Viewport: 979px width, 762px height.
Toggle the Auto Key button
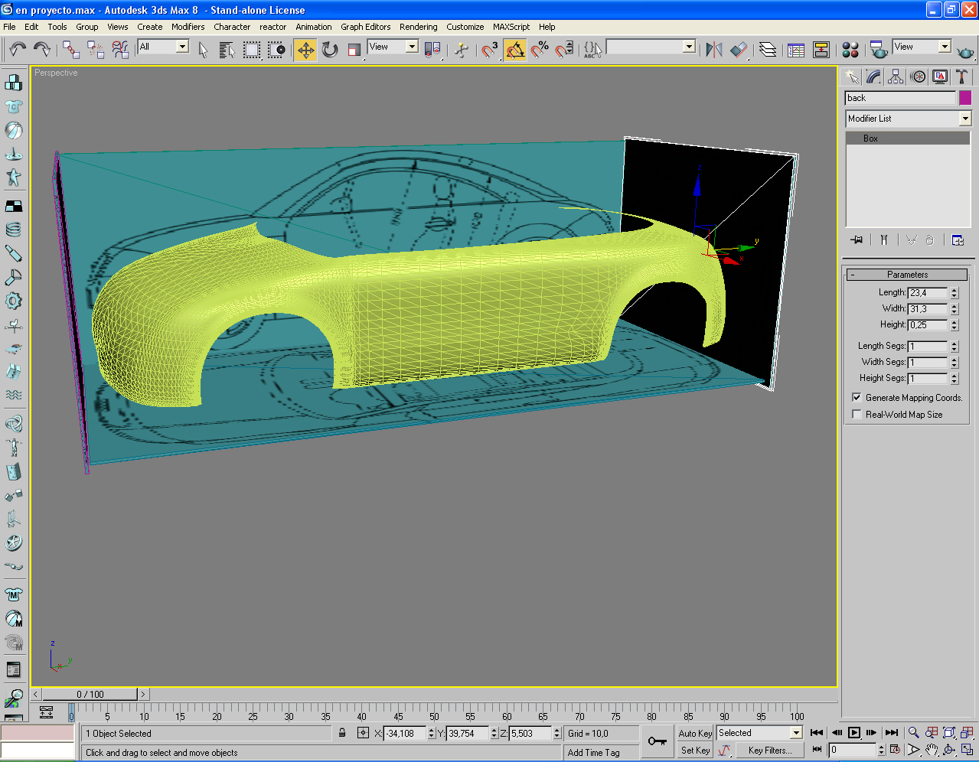point(695,733)
